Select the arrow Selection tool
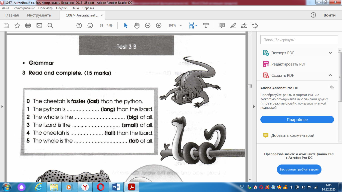This screenshot has width=342, height=192. pyautogui.click(x=126, y=25)
